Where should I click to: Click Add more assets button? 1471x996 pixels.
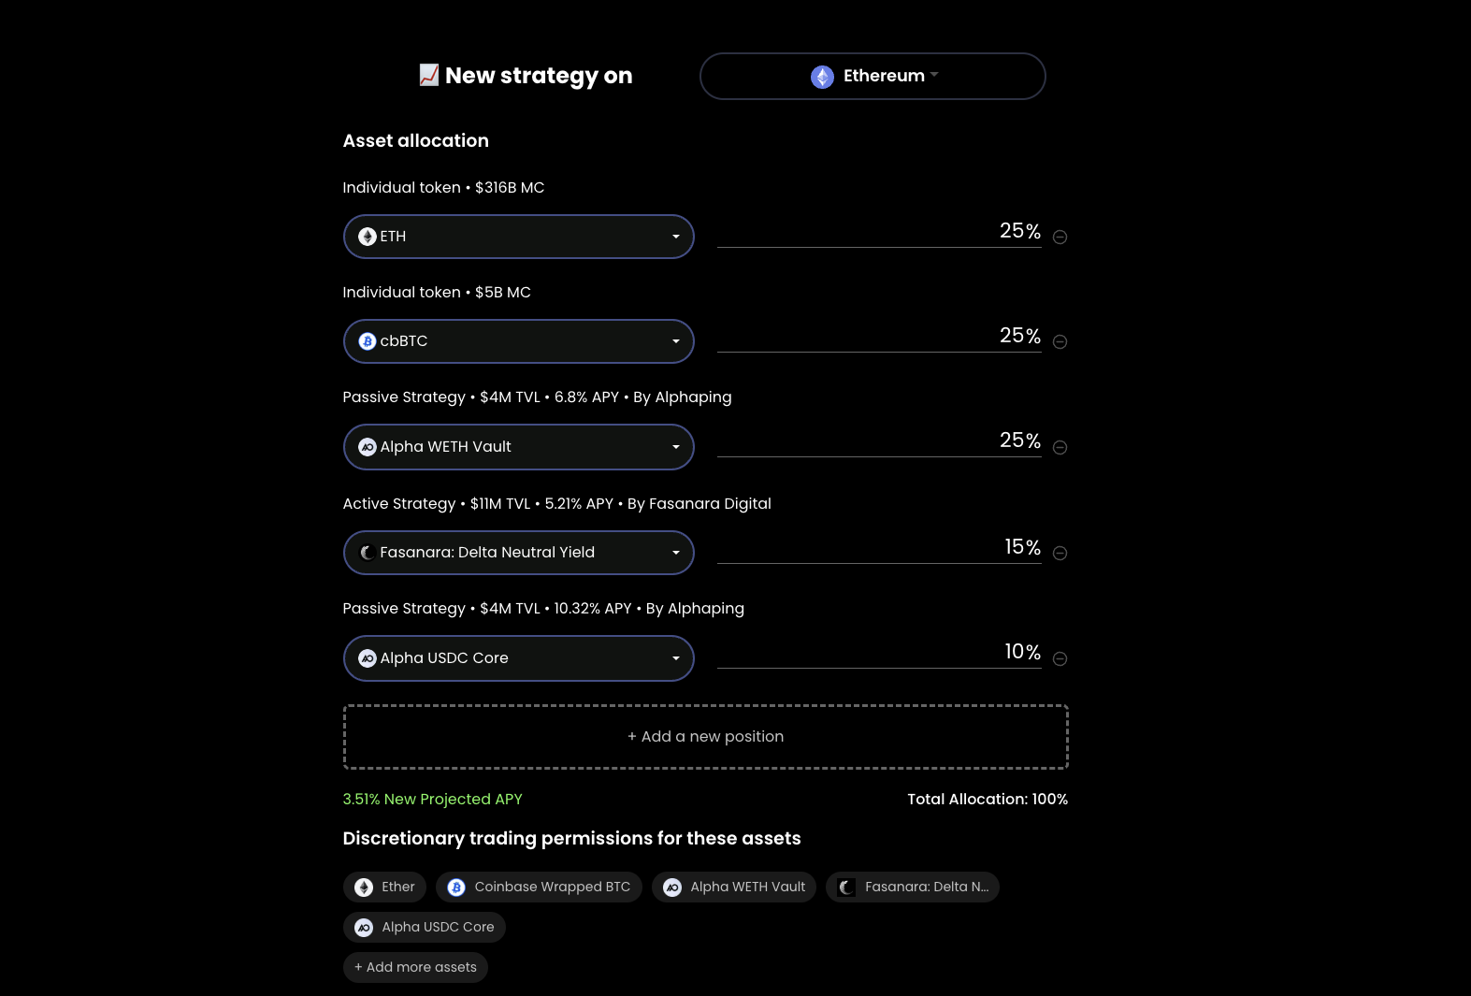415,967
